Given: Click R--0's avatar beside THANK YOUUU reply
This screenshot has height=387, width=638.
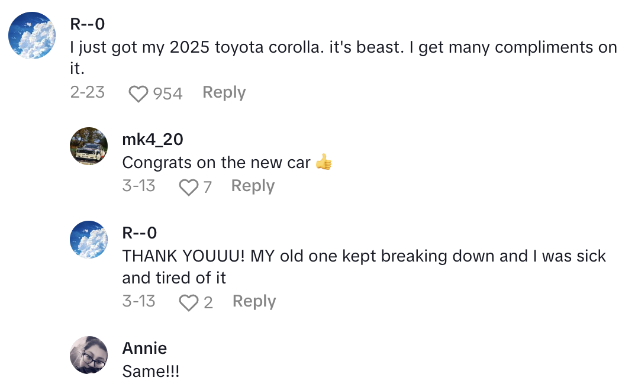Looking at the screenshot, I should (89, 239).
